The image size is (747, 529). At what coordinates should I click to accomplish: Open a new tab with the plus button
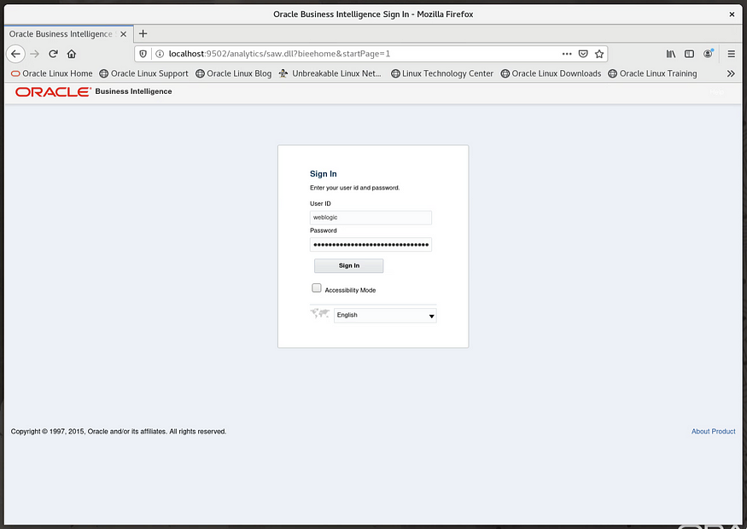pyautogui.click(x=143, y=34)
